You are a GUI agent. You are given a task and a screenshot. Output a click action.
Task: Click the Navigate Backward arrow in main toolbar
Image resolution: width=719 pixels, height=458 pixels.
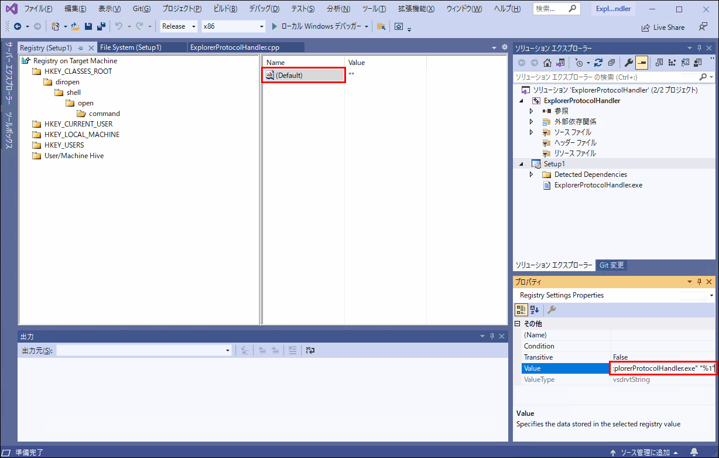[x=18, y=26]
